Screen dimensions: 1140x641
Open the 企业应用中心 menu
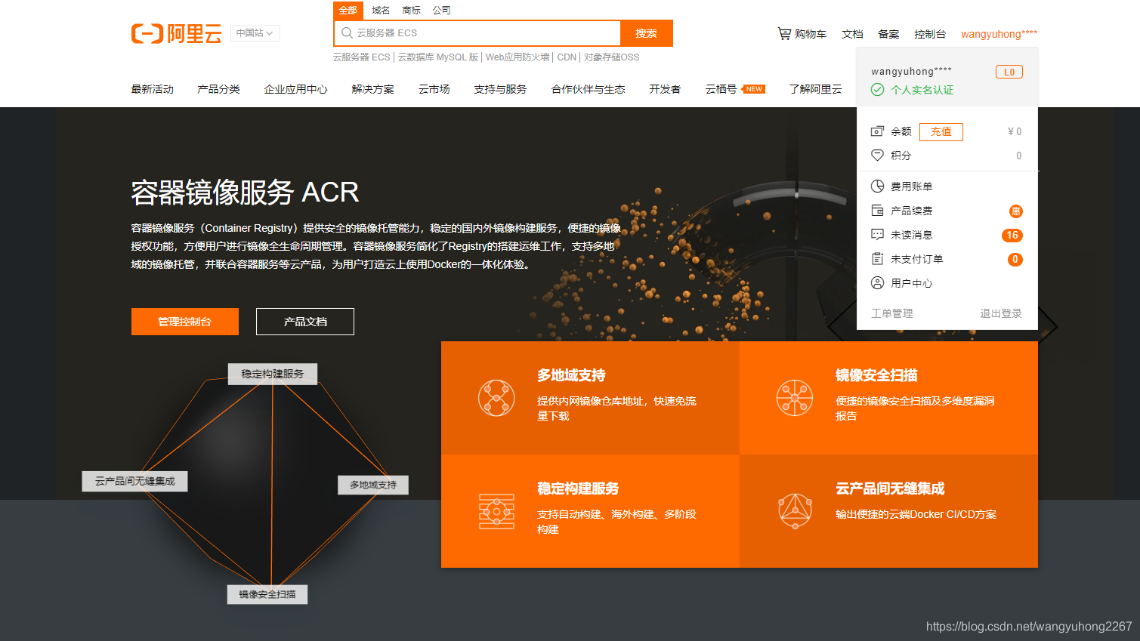(x=295, y=89)
